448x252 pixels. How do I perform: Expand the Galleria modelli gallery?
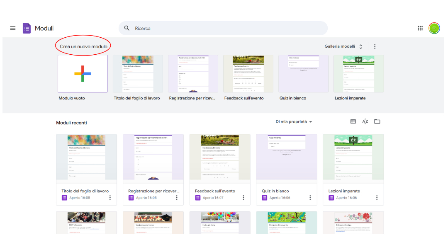click(x=344, y=46)
